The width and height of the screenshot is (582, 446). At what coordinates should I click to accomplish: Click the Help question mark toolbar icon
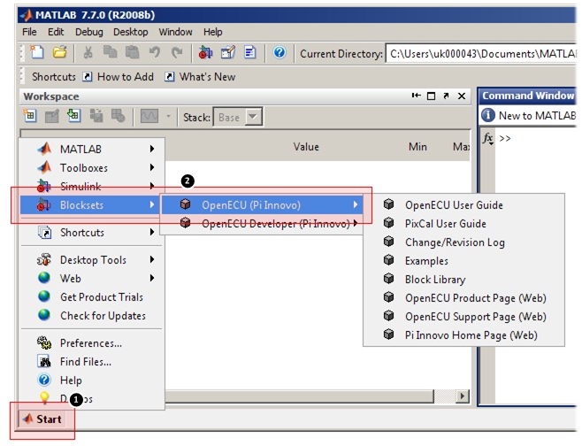280,52
